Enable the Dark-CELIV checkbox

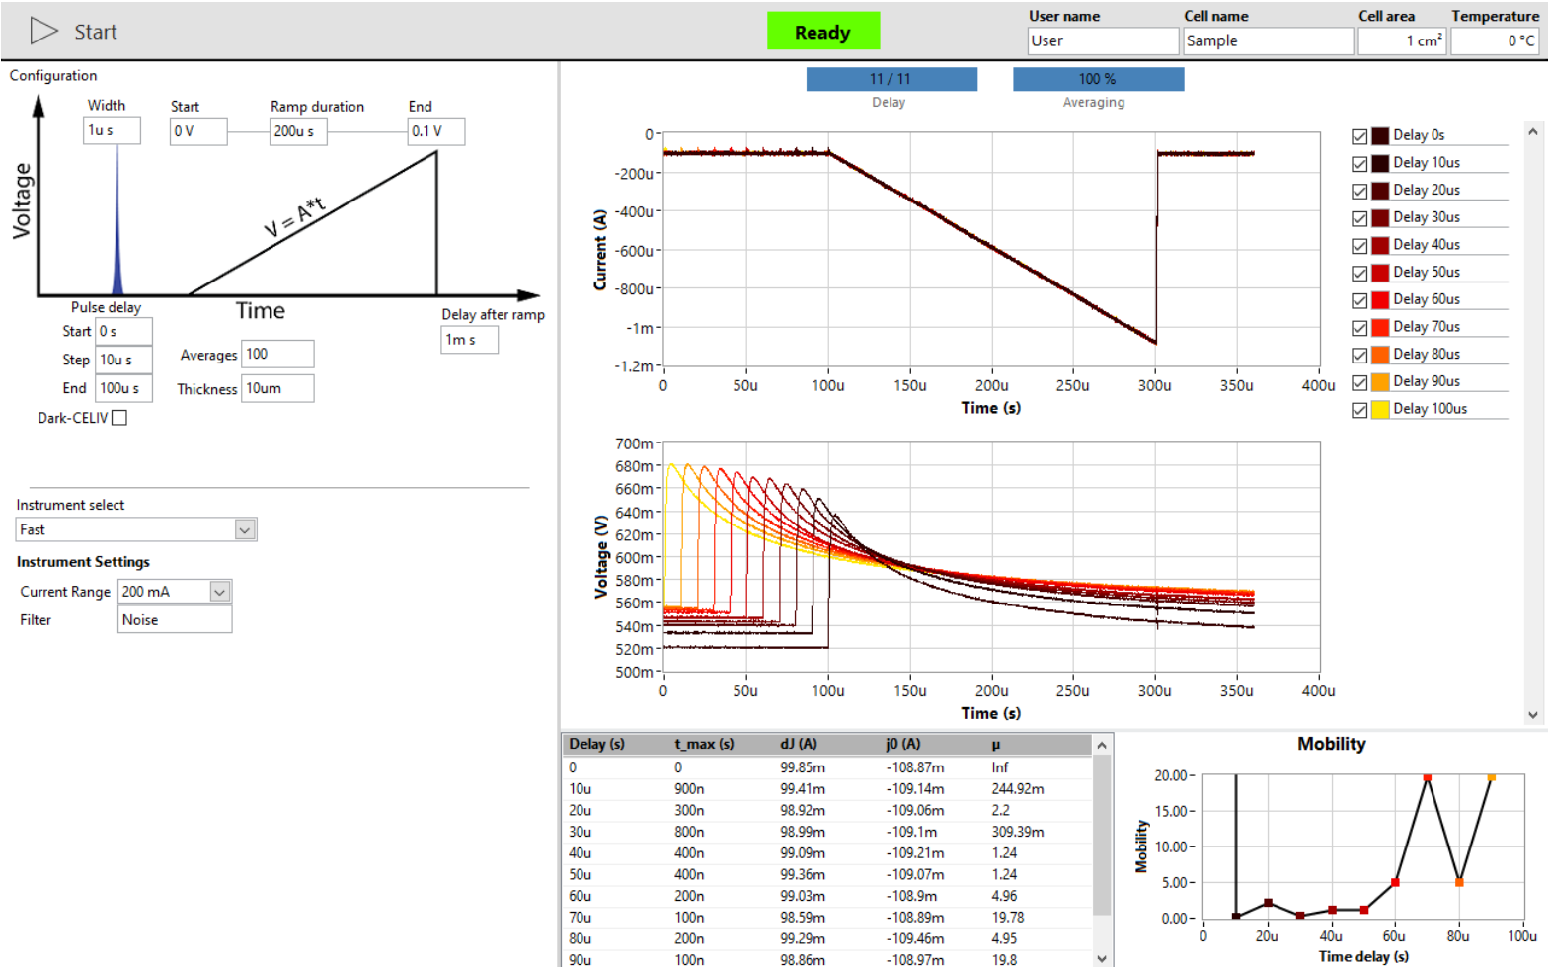tap(119, 418)
